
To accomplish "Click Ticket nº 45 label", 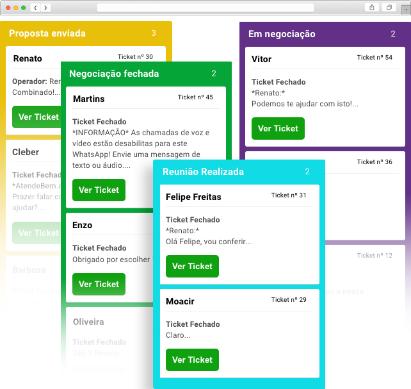I will (195, 97).
